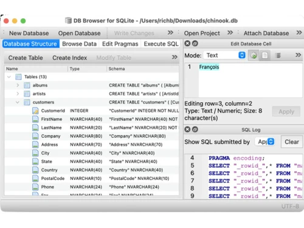Expand overflow chevron after Write Changes
The image size is (304, 228).
pos(170,33)
